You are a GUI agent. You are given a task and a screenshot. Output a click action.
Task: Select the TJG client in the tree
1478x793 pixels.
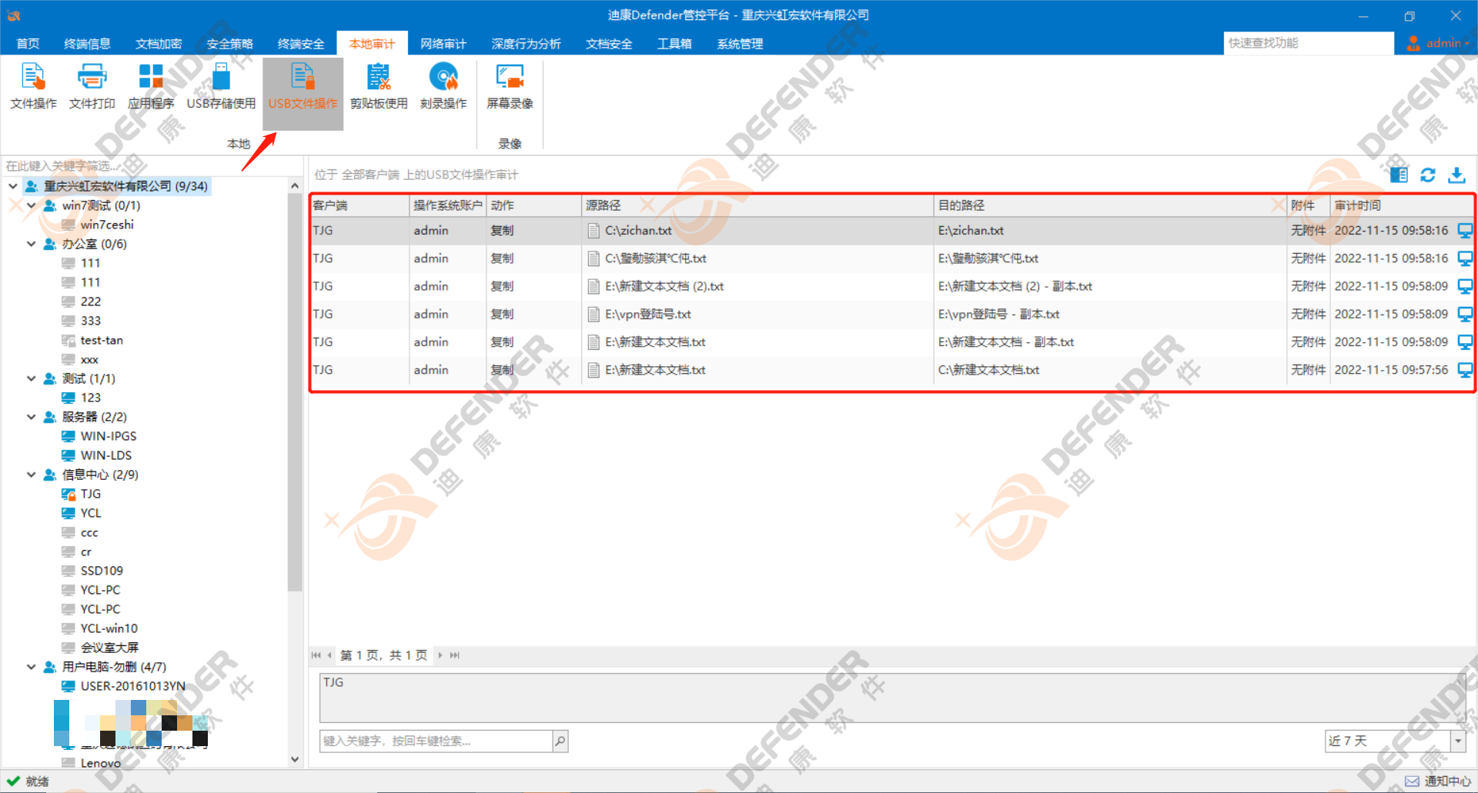click(81, 494)
